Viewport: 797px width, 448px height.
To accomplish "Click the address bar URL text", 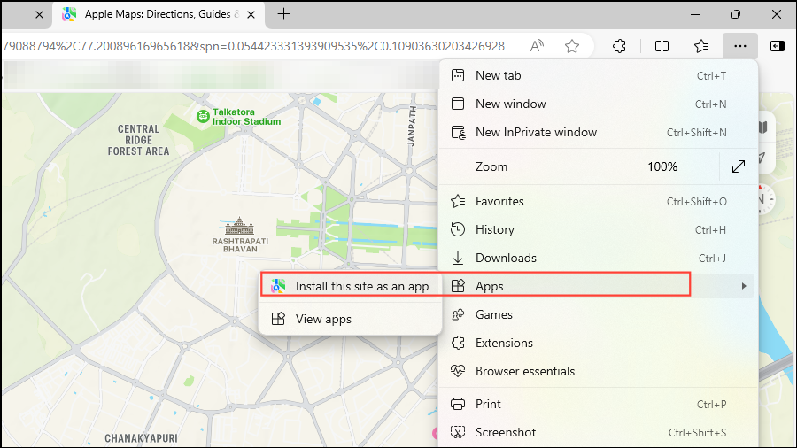I will (x=253, y=46).
